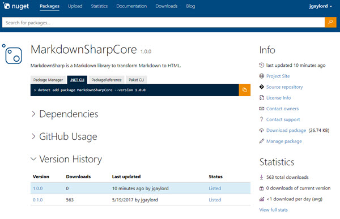This screenshot has width=340, height=219.
Task: Open the Manage package link
Action: pyautogui.click(x=284, y=141)
